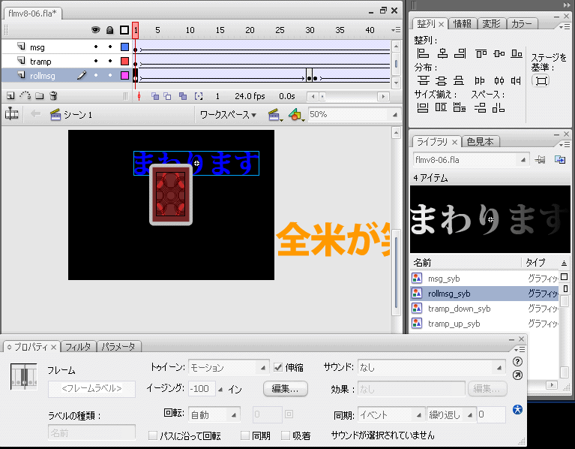Check パスに沿って回転 checkbox

153,435
